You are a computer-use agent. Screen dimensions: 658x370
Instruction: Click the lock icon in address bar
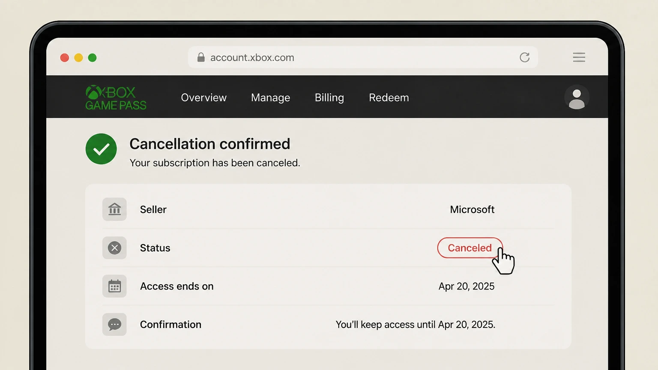(x=201, y=57)
